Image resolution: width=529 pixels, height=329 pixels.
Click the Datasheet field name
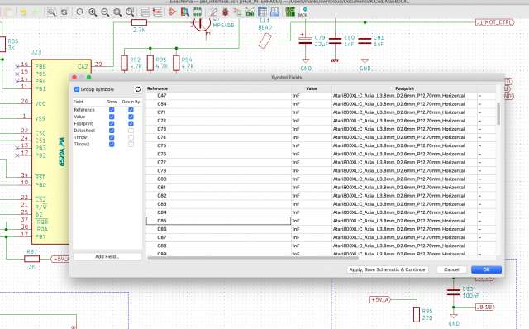click(x=84, y=131)
